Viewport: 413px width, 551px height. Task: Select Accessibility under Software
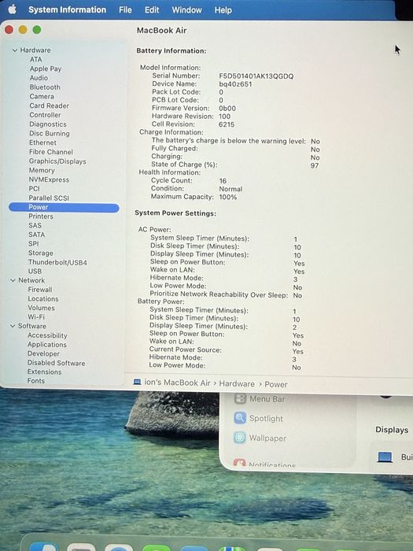click(x=47, y=335)
